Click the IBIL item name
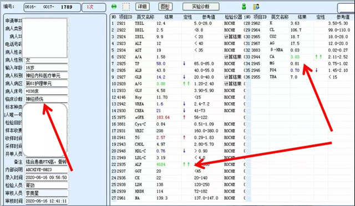Viewport: 355px width, 206px height. (139, 37)
